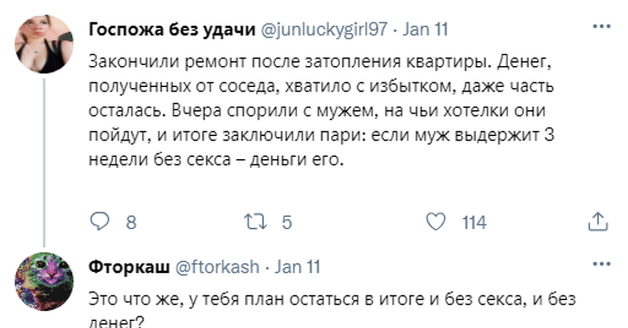
Task: Click the retweet count of 5
Action: (x=287, y=224)
